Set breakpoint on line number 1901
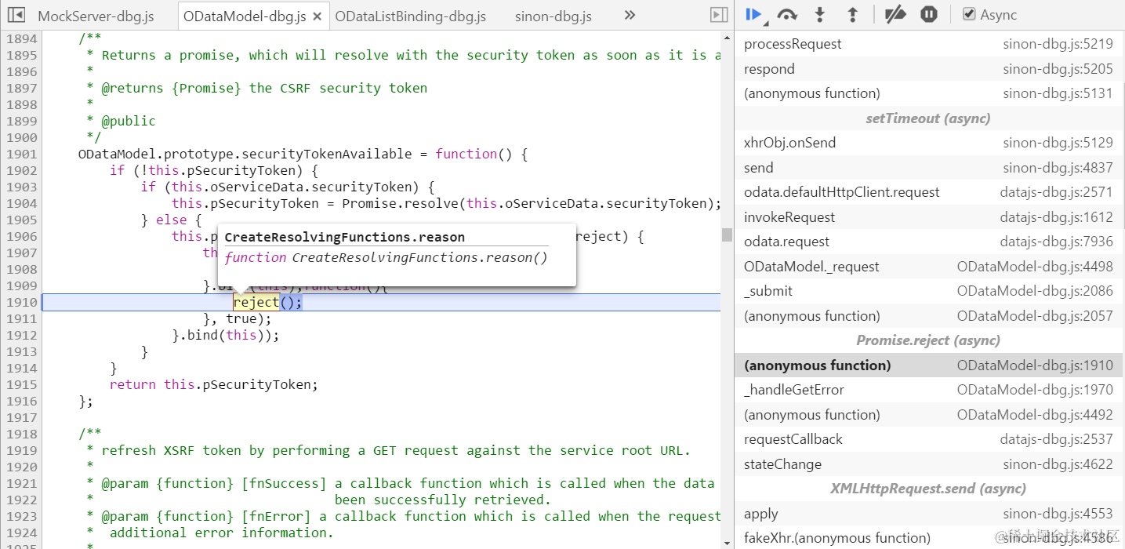This screenshot has width=1125, height=549. (x=22, y=154)
